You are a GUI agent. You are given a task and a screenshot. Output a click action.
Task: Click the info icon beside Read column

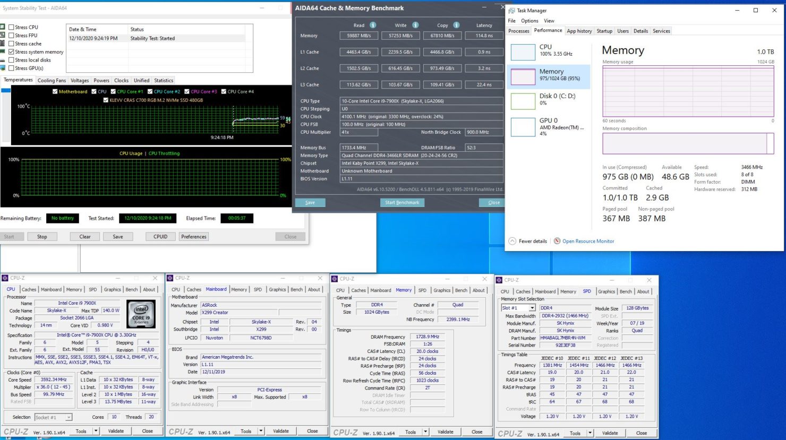click(x=373, y=25)
